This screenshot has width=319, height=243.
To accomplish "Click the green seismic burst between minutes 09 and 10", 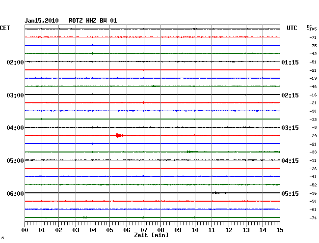I will coord(190,152).
